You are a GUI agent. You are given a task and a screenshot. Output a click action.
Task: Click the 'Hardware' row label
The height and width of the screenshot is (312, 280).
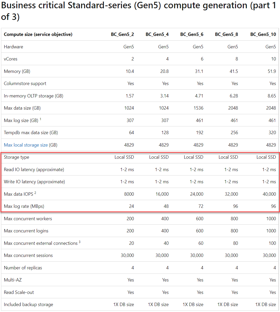13,47
